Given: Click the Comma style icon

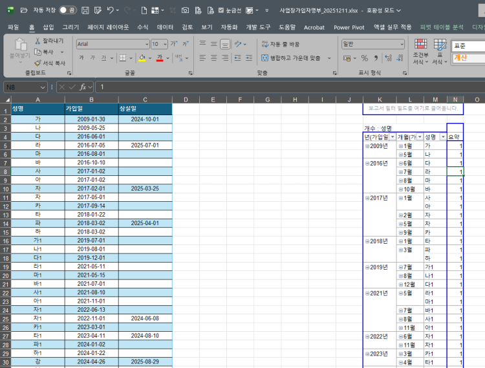Looking at the screenshot, I should click(376, 58).
